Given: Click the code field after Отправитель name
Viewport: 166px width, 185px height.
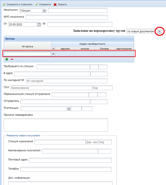Looking at the screenshot, I should click(99, 101).
